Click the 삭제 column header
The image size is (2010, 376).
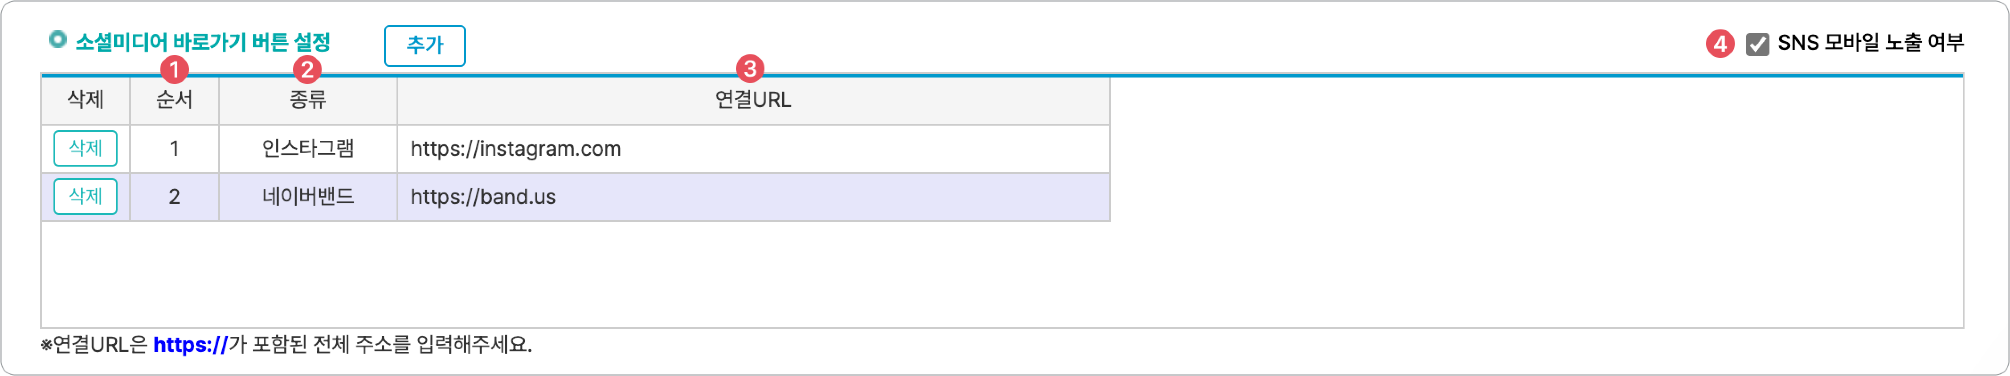coord(85,100)
